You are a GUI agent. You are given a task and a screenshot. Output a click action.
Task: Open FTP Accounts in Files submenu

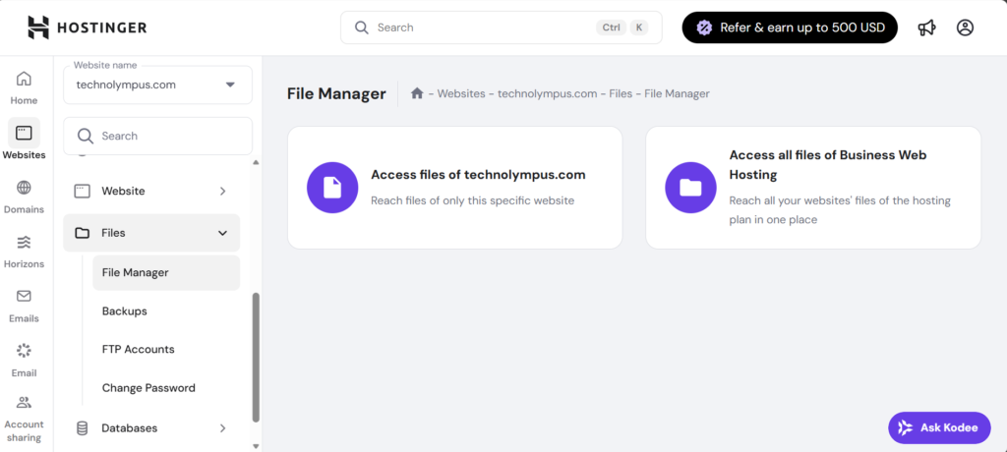click(138, 349)
